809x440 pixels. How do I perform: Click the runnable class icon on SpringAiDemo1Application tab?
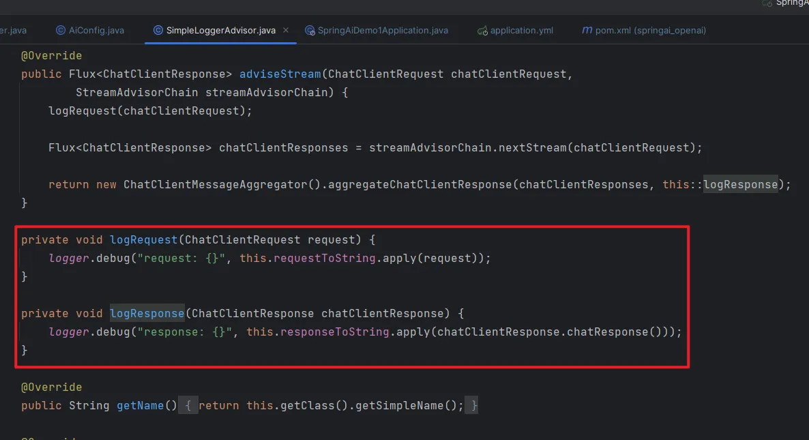tap(310, 31)
